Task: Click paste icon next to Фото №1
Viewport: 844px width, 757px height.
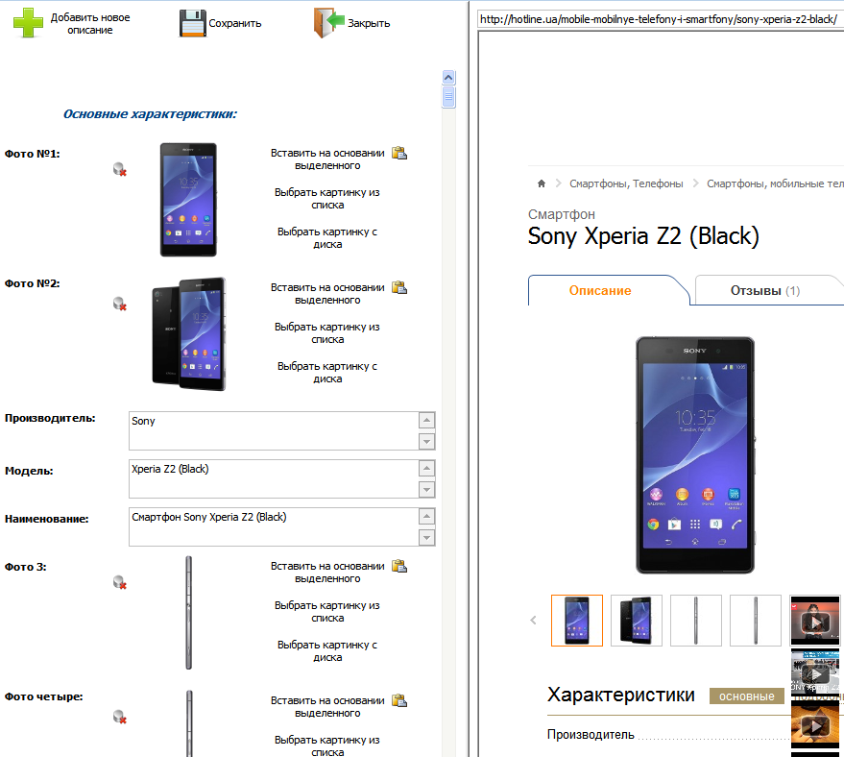Action: [x=399, y=154]
